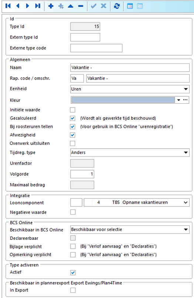The width and height of the screenshot is (194, 298).
Task: Toggle Overwerk uitsluiten checkbox
Action: click(x=72, y=143)
